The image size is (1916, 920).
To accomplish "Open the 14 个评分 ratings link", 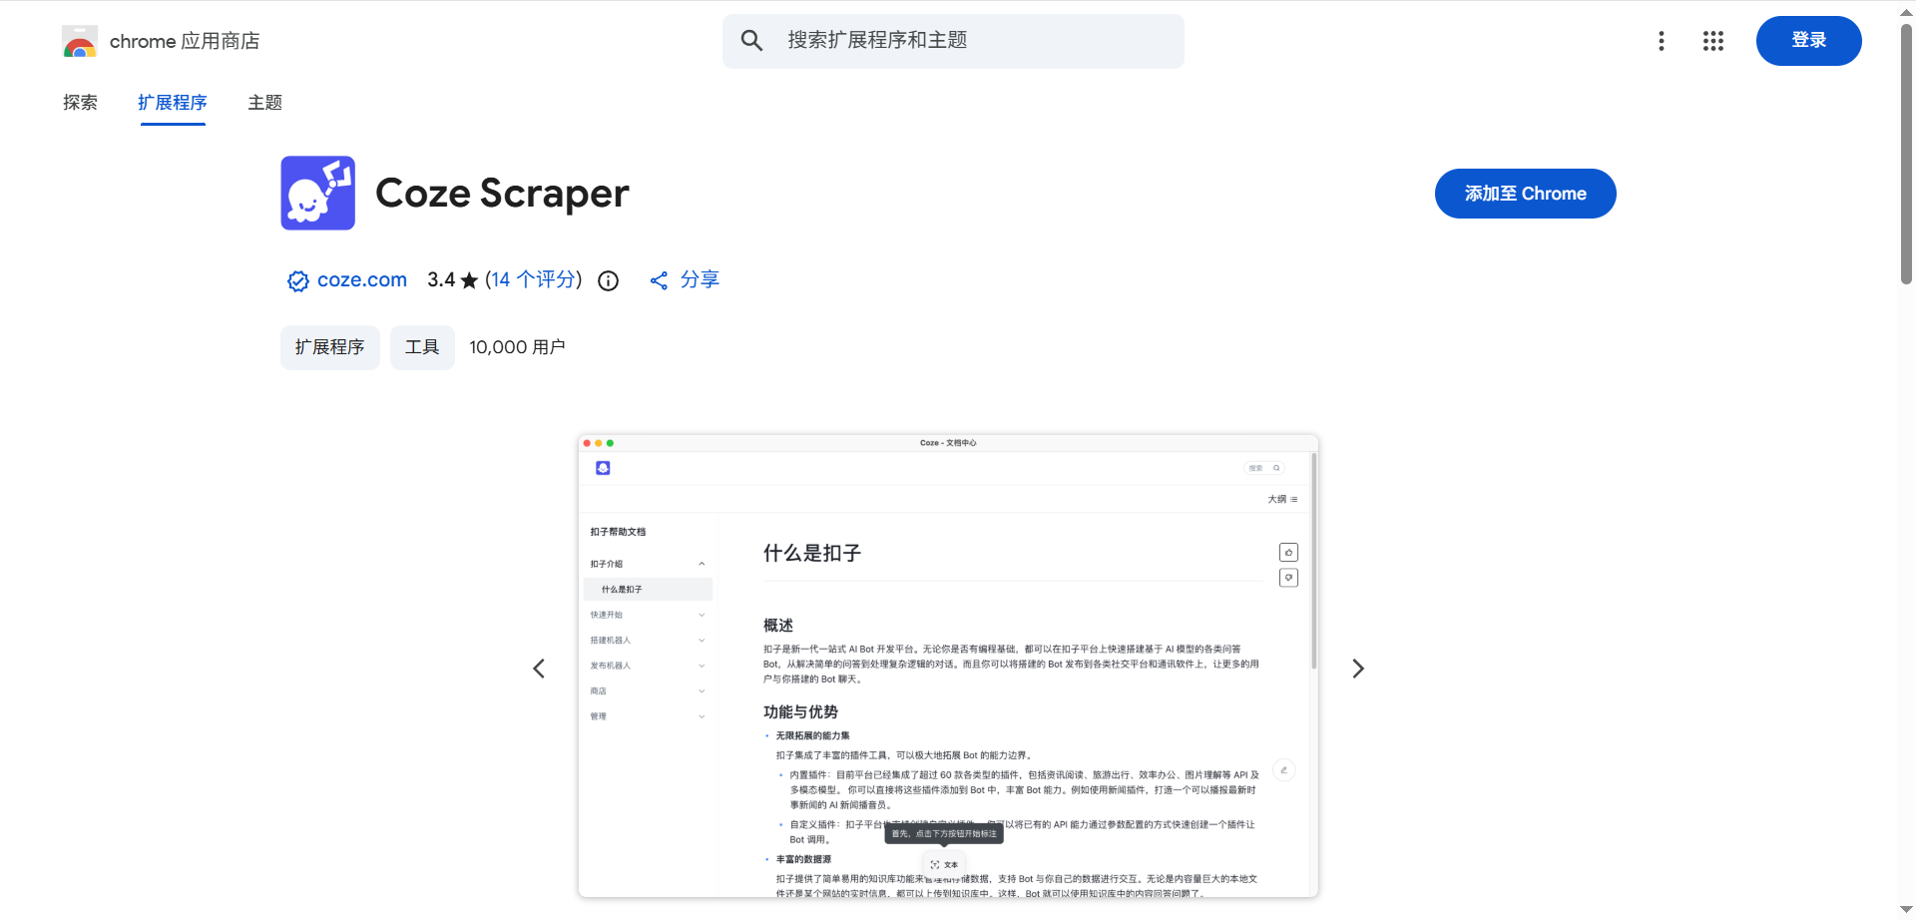I will 534,280.
